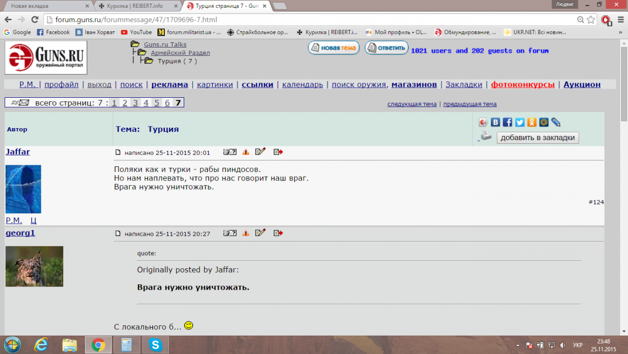Click the page icon beside 20:27 post date
This screenshot has height=354, width=628.
click(x=118, y=234)
